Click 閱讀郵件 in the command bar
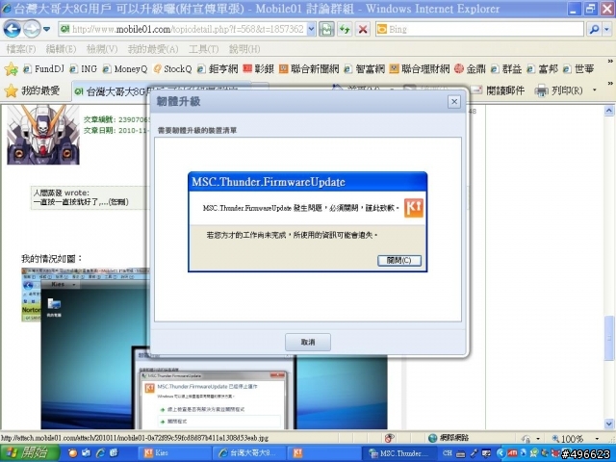 [x=499, y=90]
